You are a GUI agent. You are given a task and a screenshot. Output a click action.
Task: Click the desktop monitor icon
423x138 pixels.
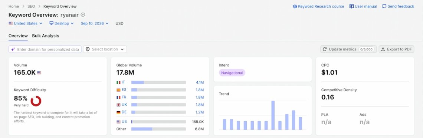point(51,23)
